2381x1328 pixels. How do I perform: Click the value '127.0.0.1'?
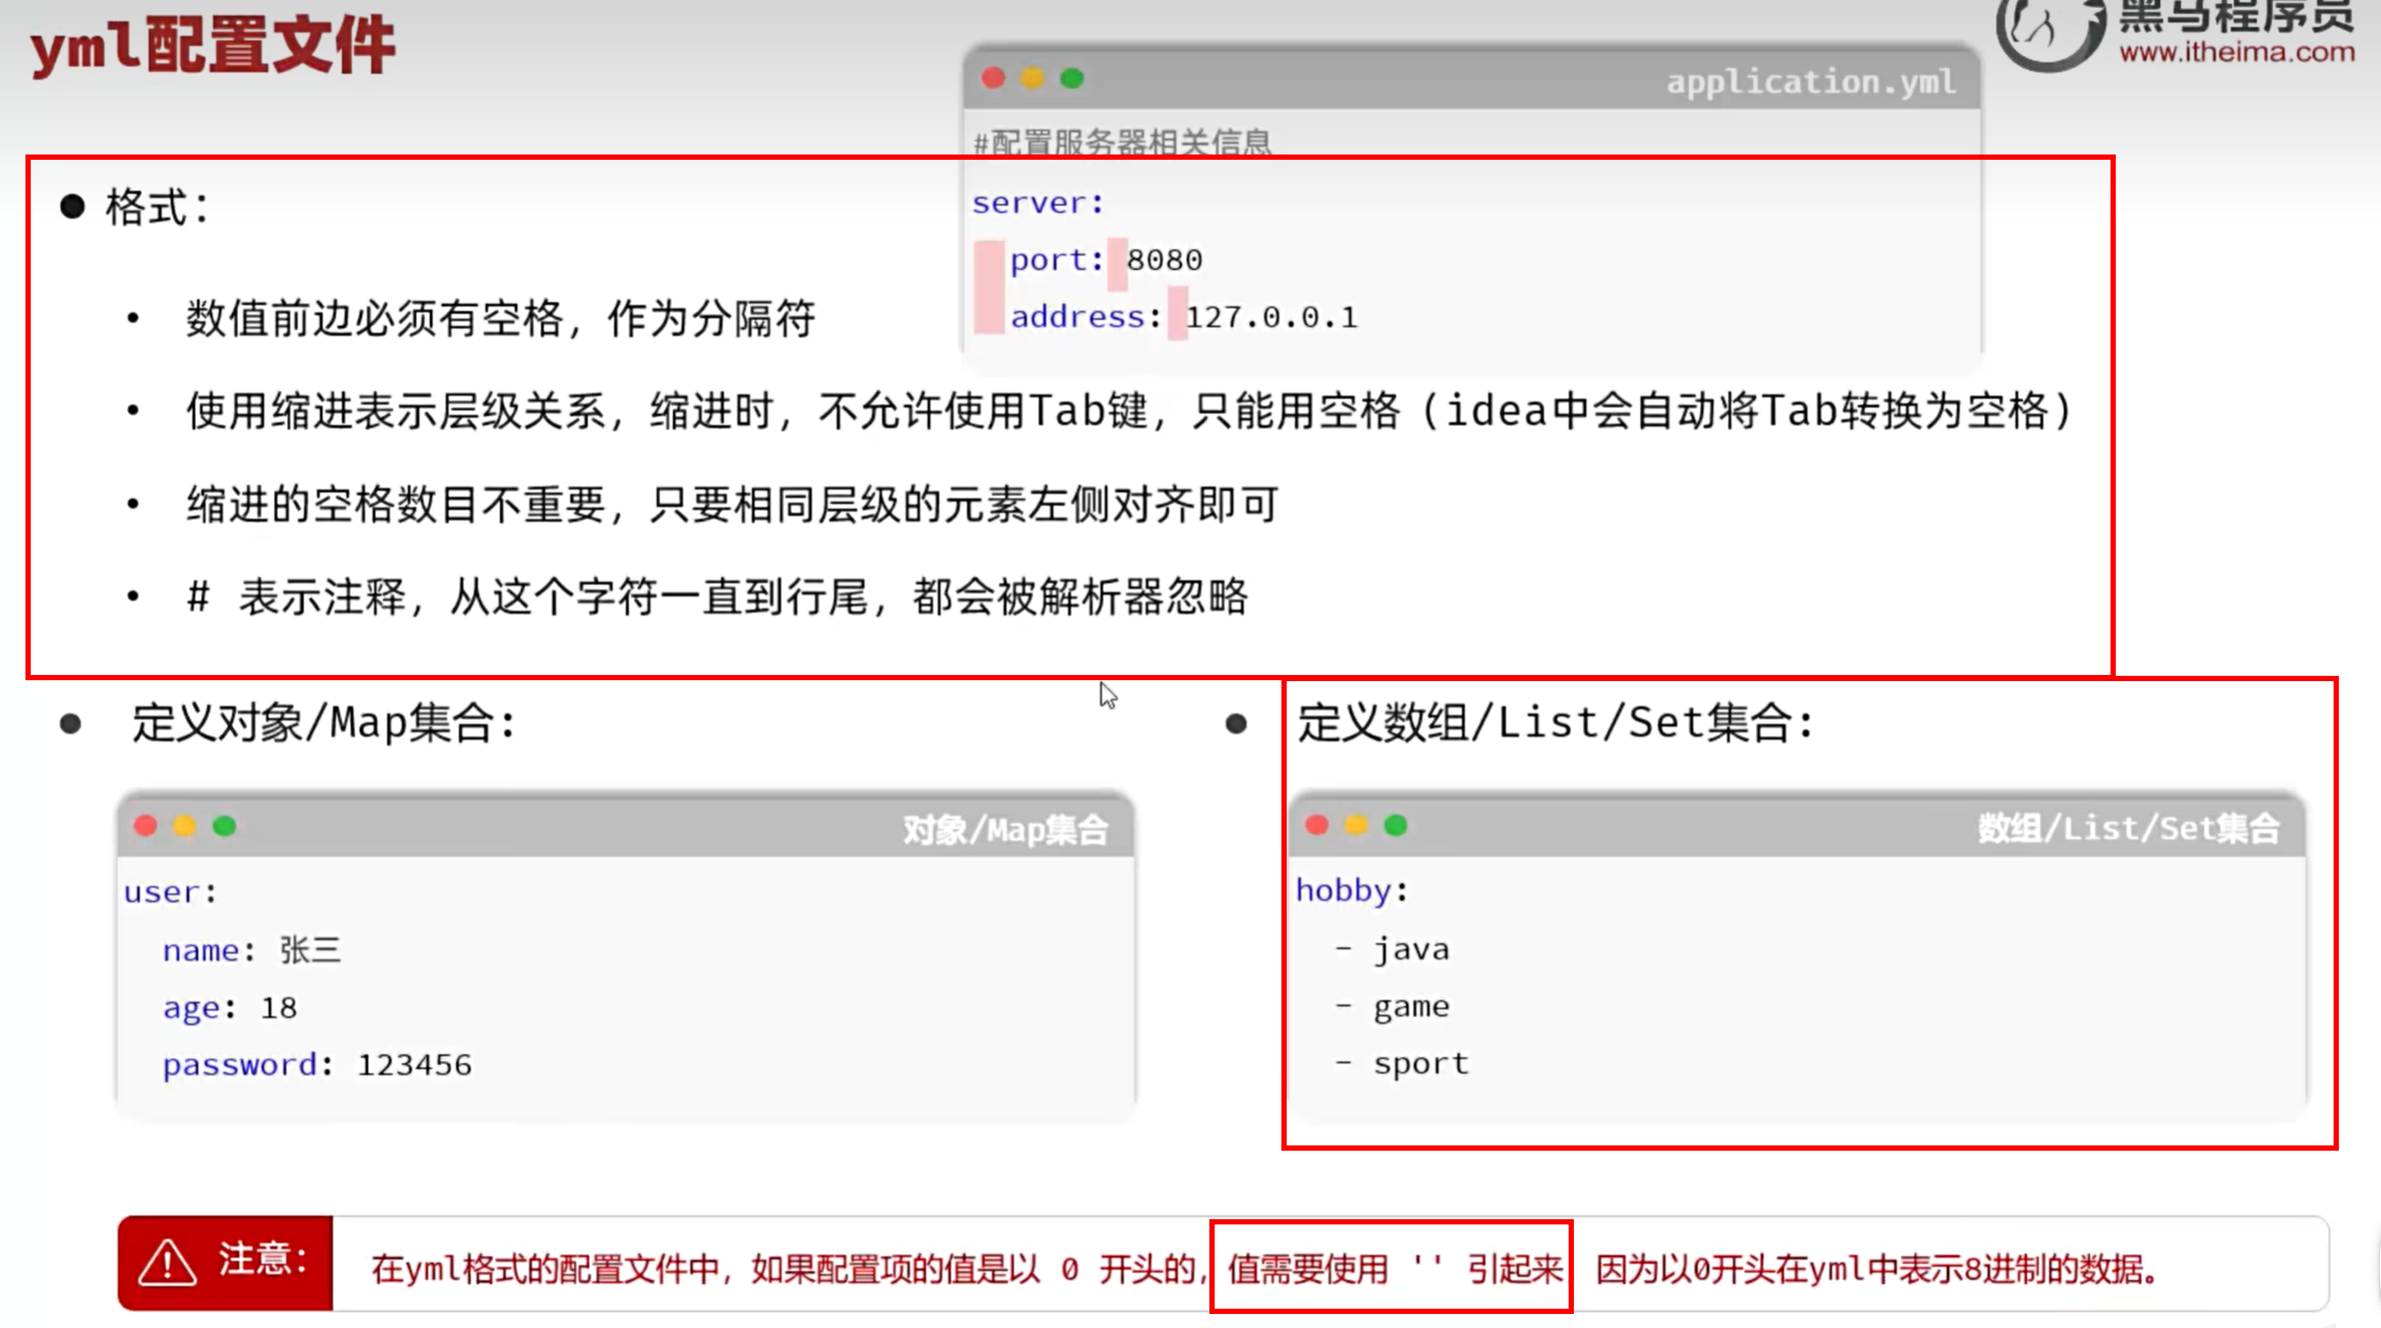pyautogui.click(x=1272, y=318)
